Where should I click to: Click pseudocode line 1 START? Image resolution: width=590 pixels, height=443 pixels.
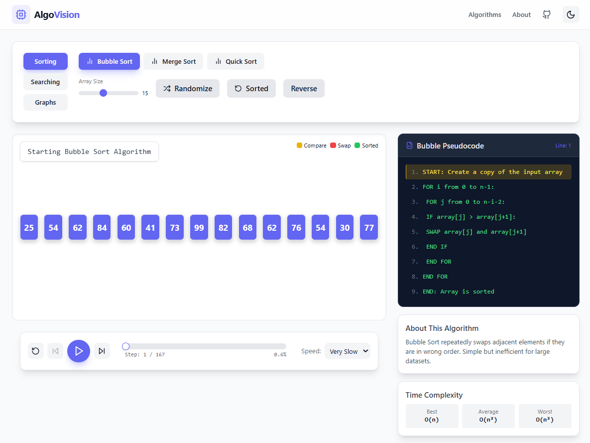[x=488, y=172]
